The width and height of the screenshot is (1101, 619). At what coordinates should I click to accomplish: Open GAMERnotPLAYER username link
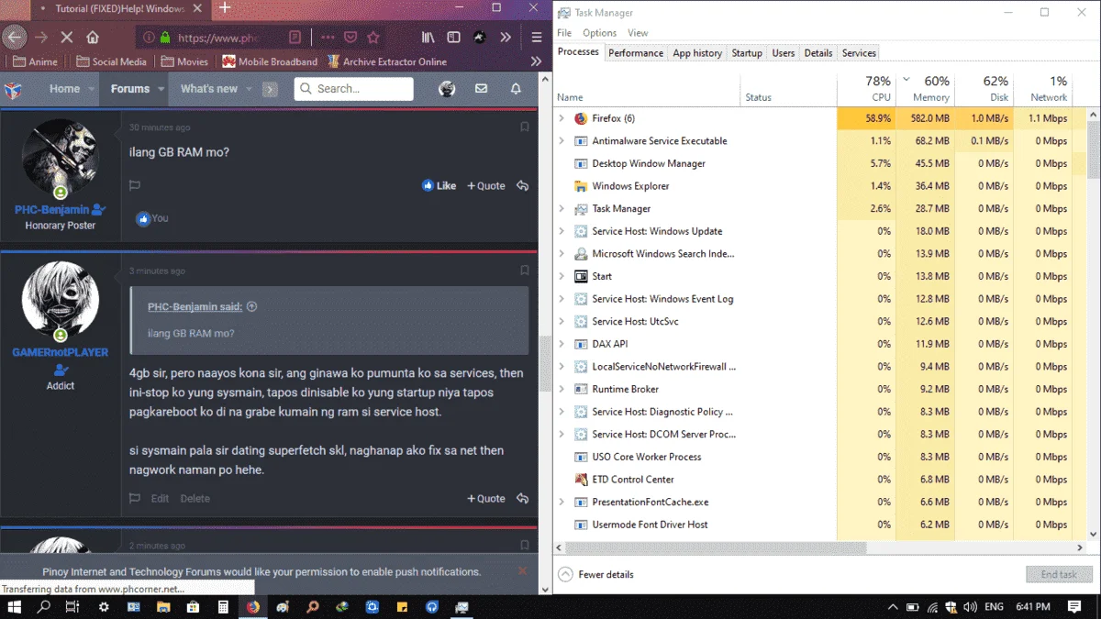tap(61, 352)
